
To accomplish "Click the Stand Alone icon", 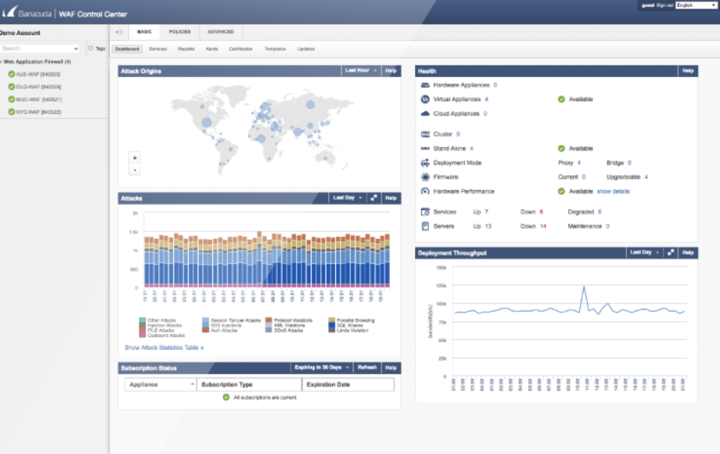I will [425, 148].
